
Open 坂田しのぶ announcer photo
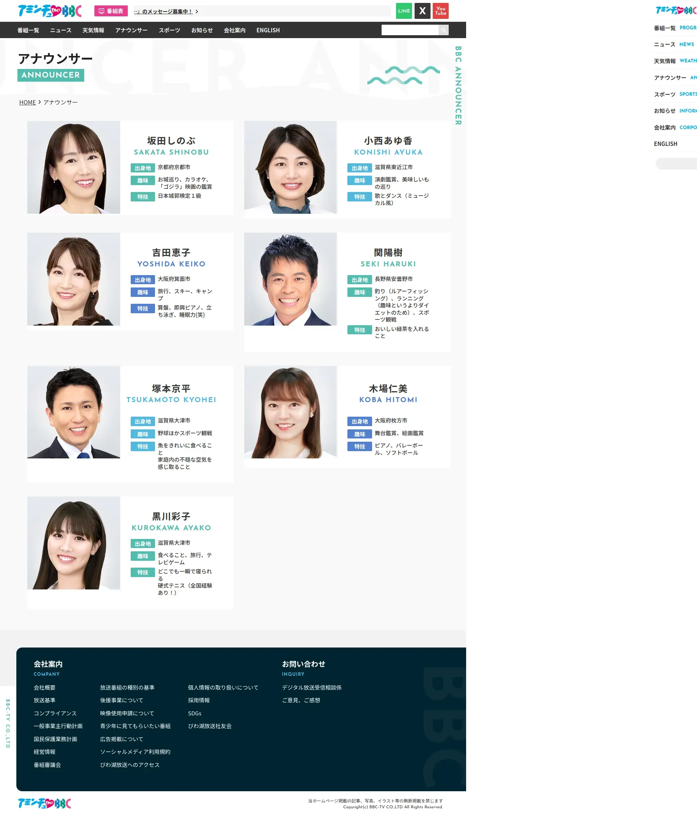(x=73, y=167)
